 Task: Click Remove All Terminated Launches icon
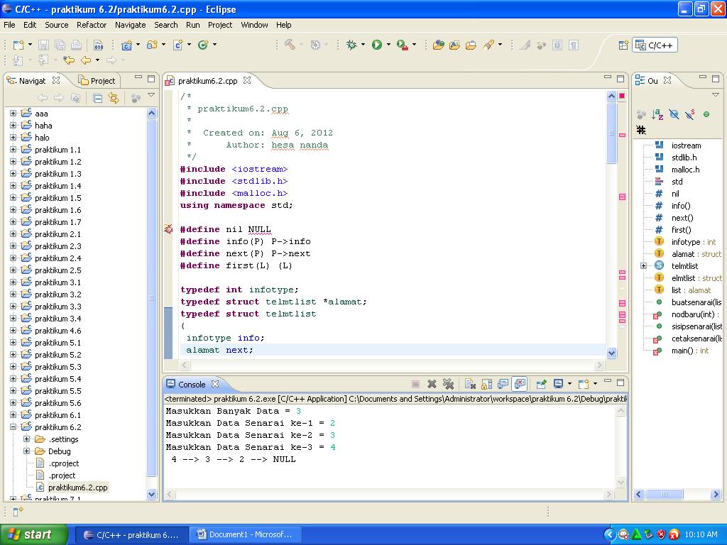pyautogui.click(x=448, y=384)
